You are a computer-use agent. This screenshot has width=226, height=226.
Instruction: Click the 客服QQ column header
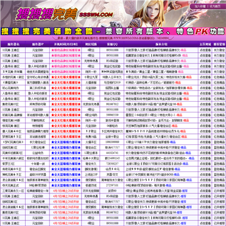[x=112, y=44]
